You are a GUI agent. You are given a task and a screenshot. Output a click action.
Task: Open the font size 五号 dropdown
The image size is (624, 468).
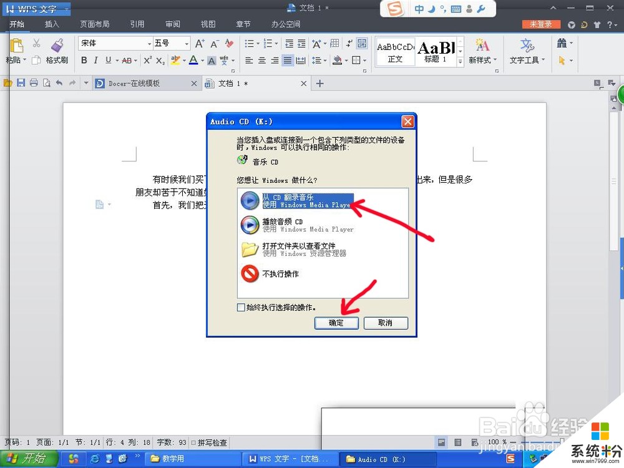click(186, 44)
